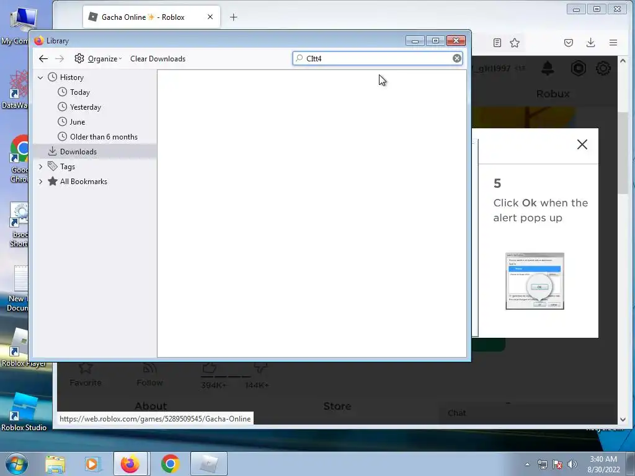Open Roblox settings gear
Viewport: 635px width, 476px height.
point(603,68)
